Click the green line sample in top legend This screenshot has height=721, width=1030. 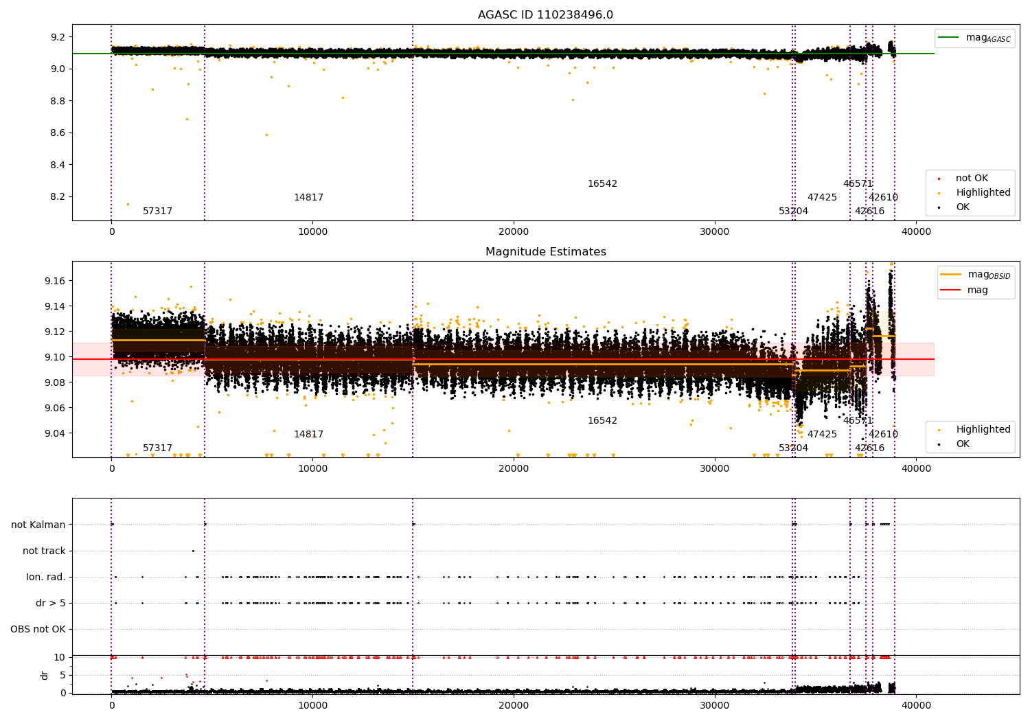pyautogui.click(x=948, y=38)
